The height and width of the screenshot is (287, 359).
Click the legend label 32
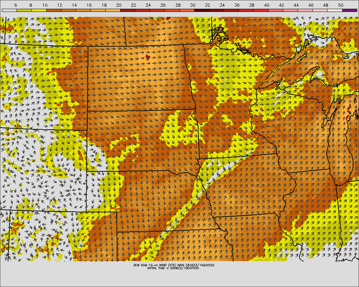(208, 5)
